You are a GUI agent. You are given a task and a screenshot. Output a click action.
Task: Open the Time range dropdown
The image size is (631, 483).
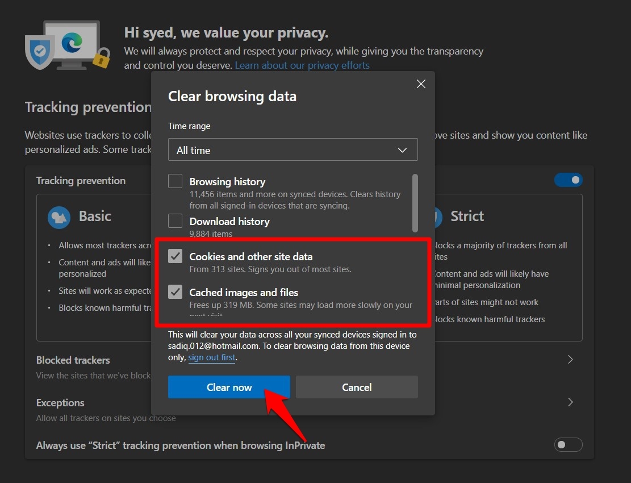click(292, 150)
